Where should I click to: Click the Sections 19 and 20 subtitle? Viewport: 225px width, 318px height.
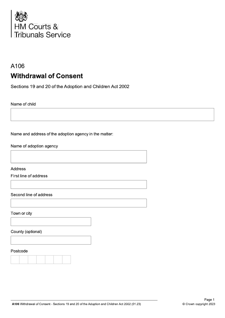coord(70,87)
